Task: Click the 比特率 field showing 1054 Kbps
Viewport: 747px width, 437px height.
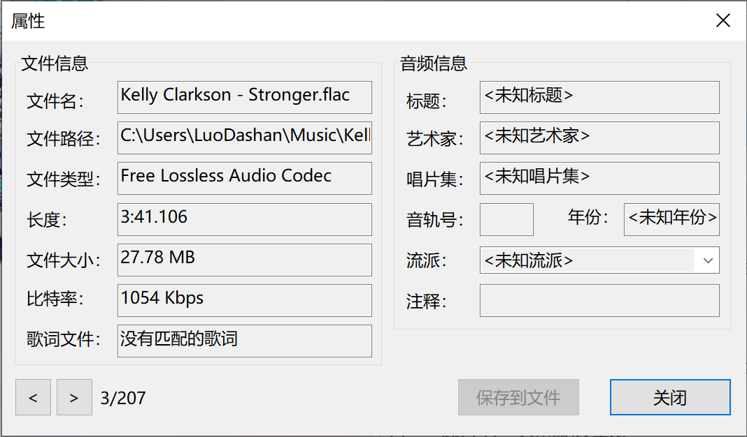Action: (x=244, y=301)
